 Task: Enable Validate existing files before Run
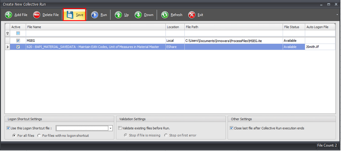[x=120, y=128]
